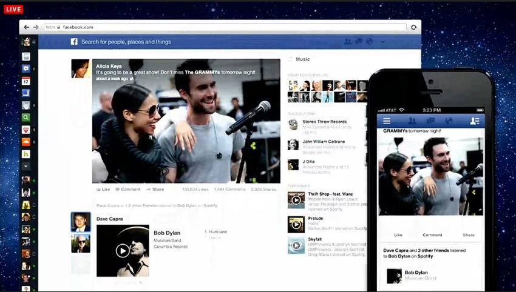Screen dimensions: 516x292
Task: Play the Thrift Shop song in Top Songs
Action: pos(296,200)
